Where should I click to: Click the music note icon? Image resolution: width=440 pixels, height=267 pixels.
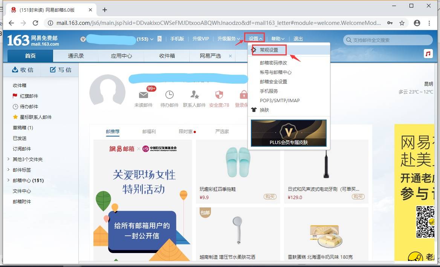point(428,54)
